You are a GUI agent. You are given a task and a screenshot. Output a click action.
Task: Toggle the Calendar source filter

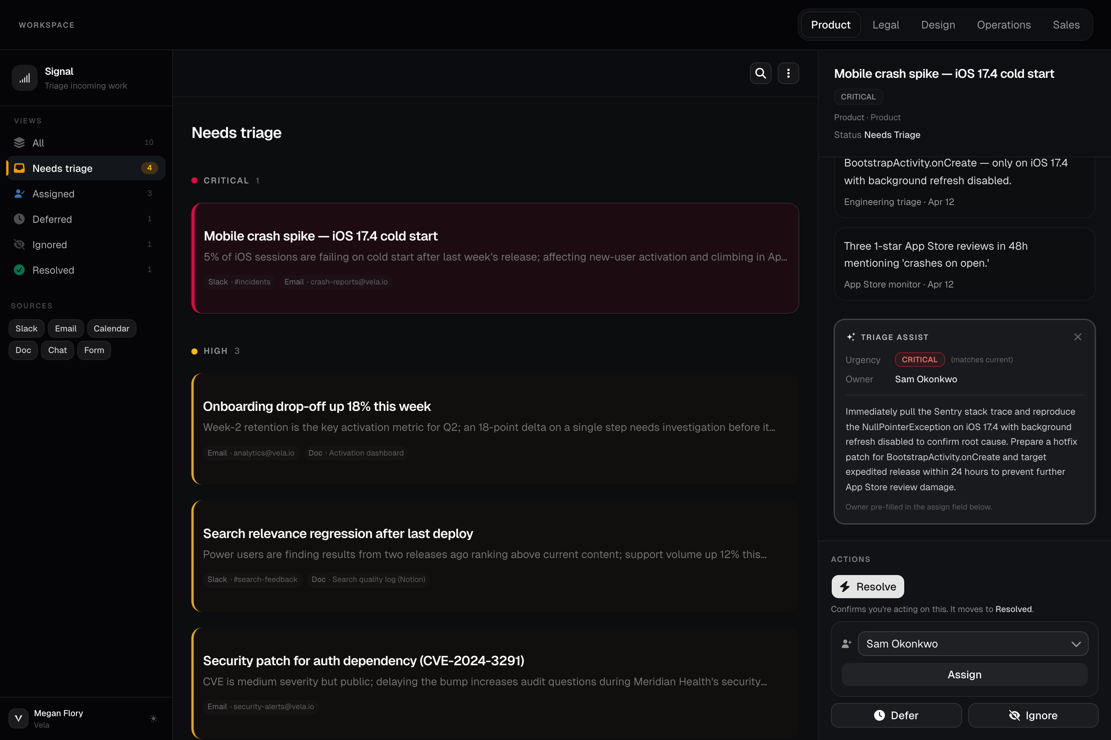click(111, 328)
